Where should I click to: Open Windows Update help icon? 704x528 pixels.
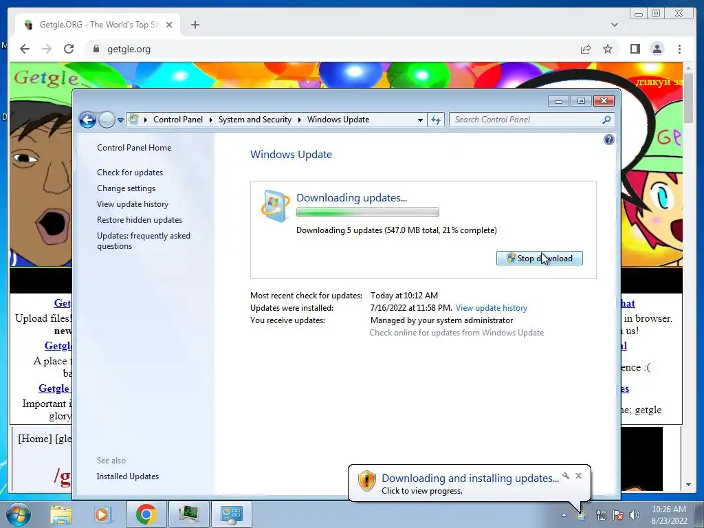609,140
